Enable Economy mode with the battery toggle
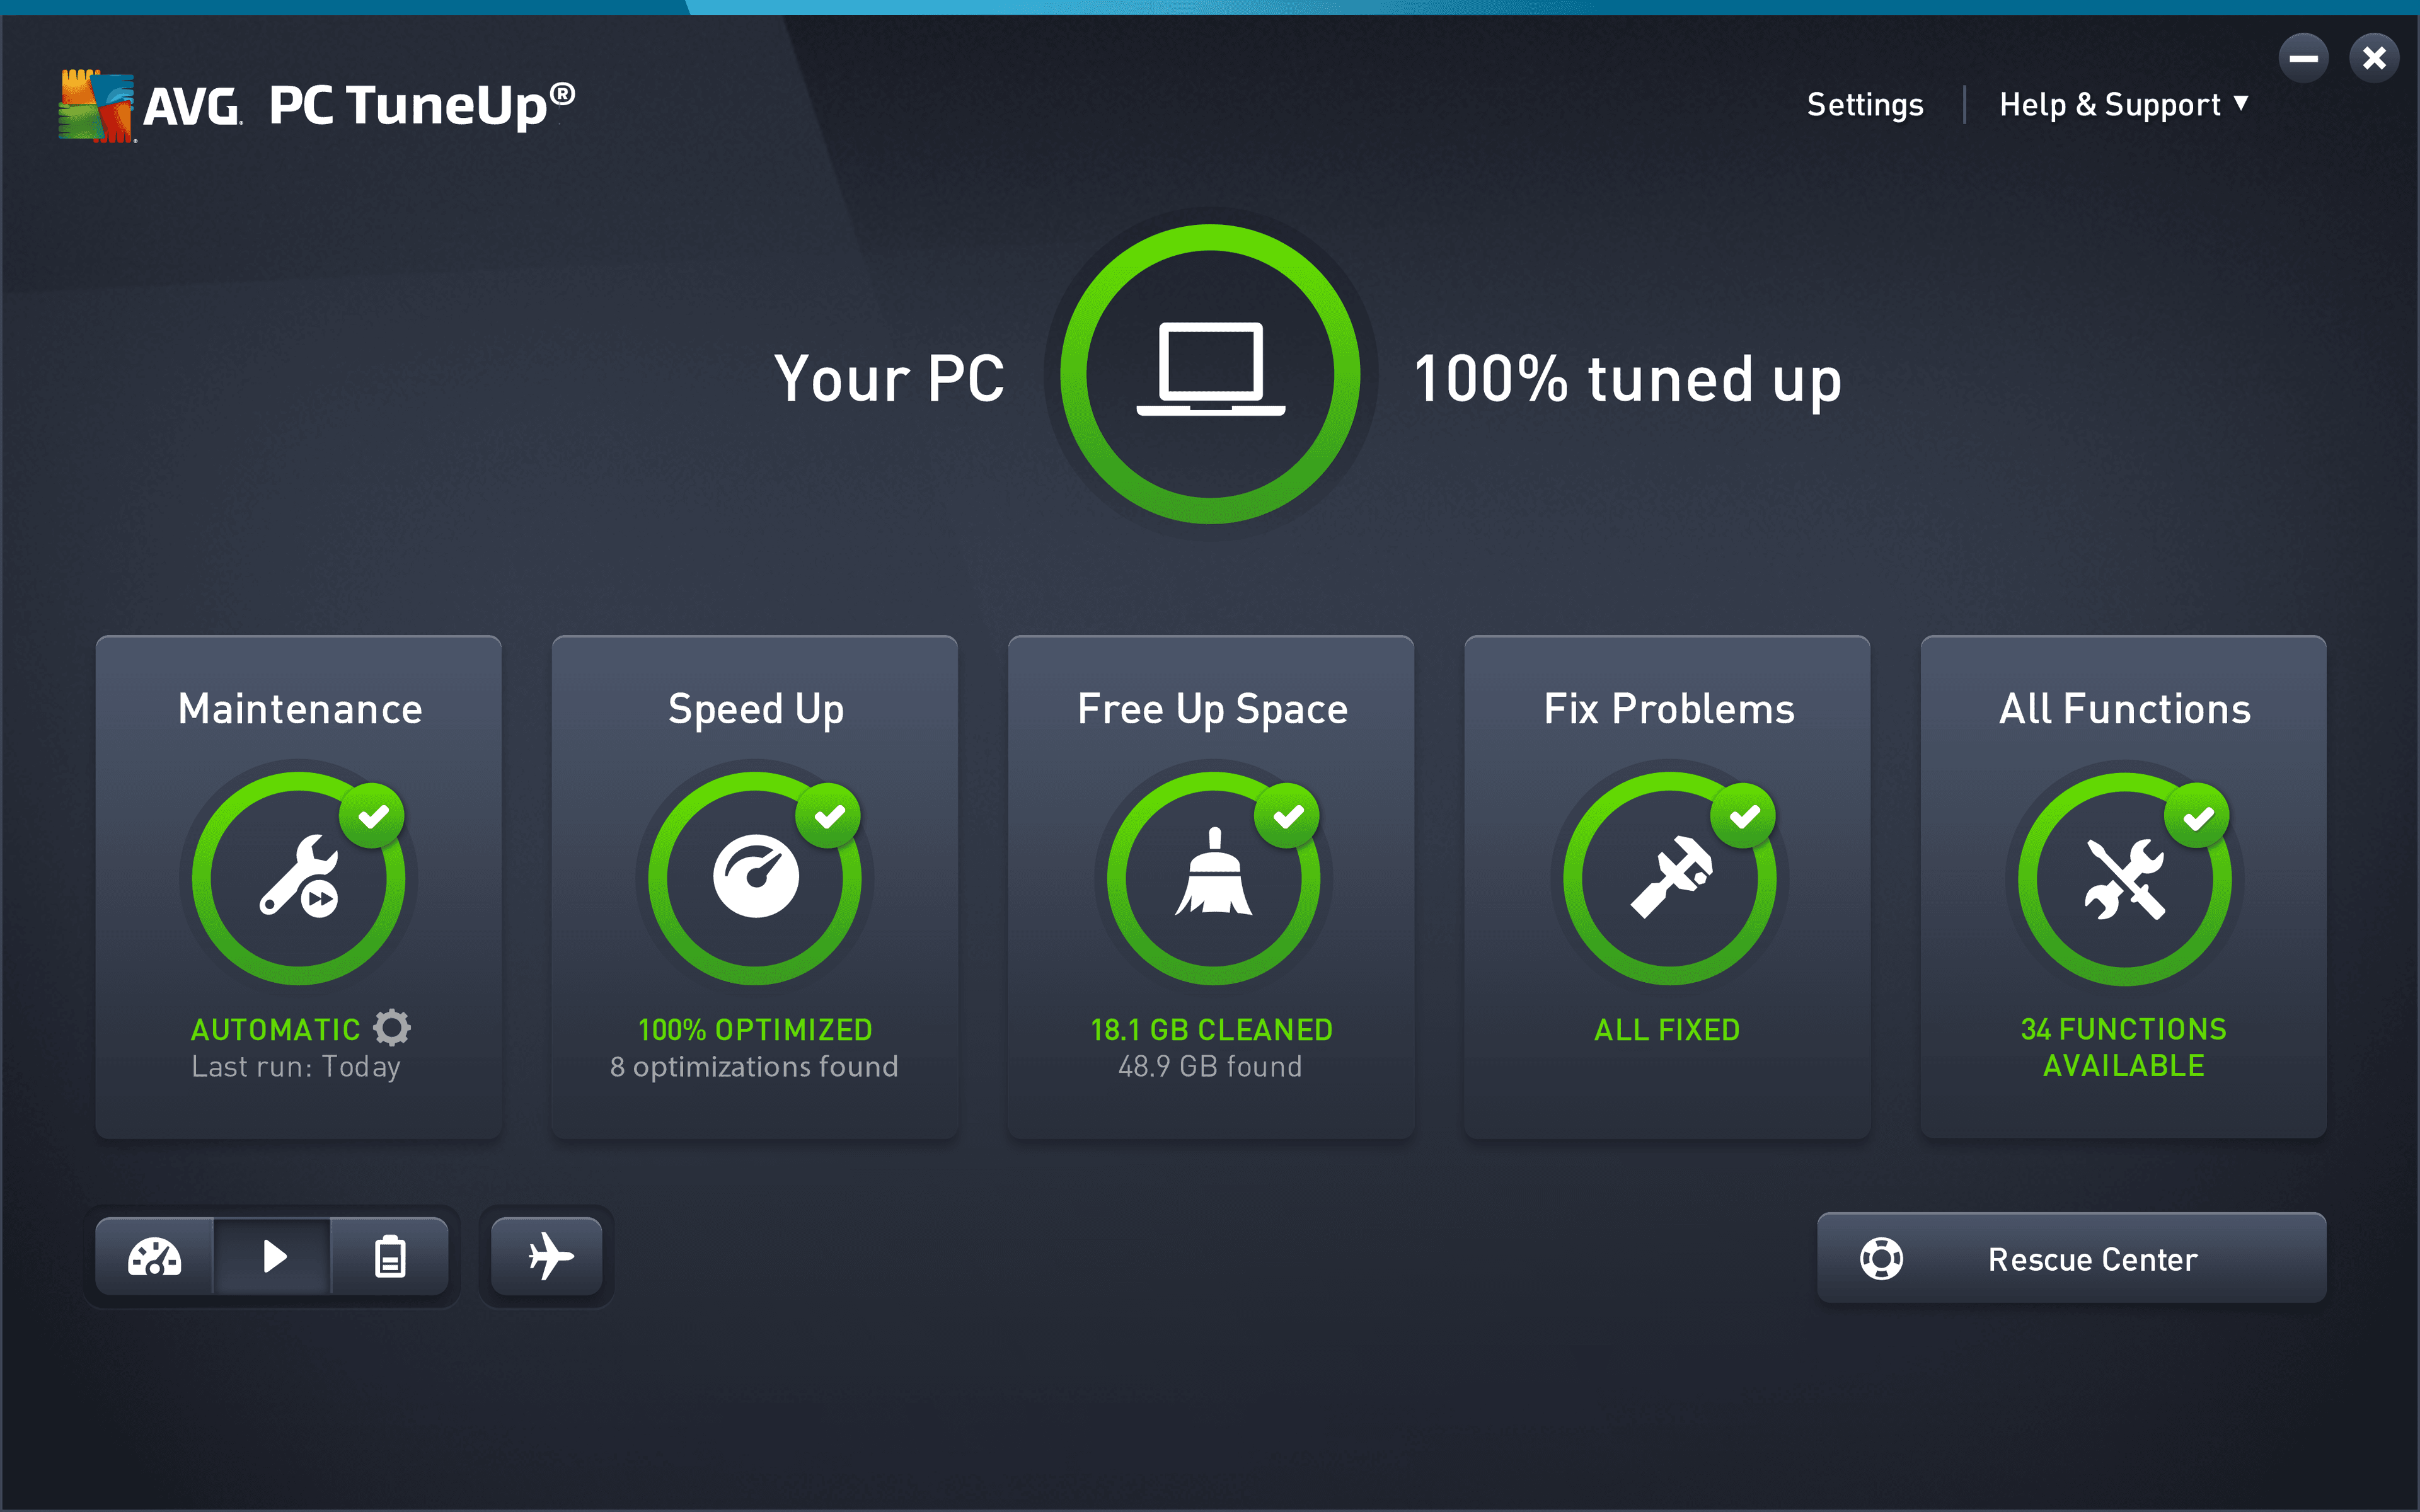The image size is (2420, 1512). click(390, 1256)
